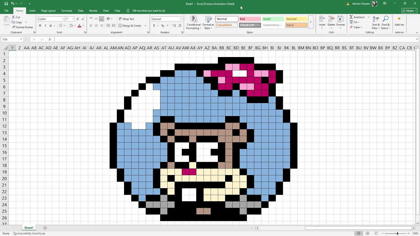Switch to the Page Layout tab
This screenshot has width=420, height=236.
pyautogui.click(x=48, y=11)
